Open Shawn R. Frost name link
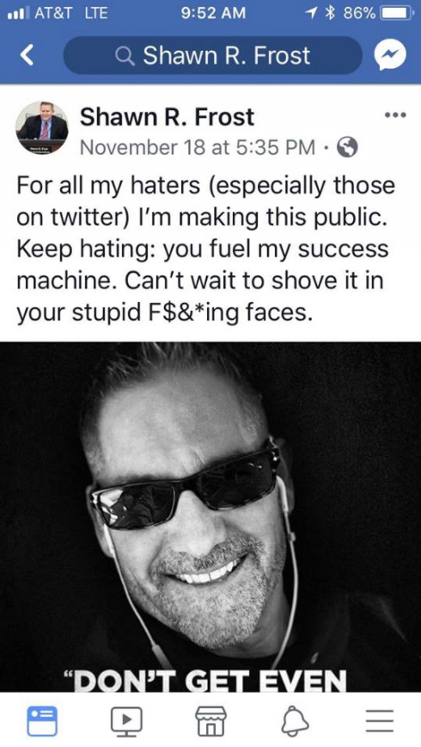This screenshot has height=747, width=421. (167, 117)
